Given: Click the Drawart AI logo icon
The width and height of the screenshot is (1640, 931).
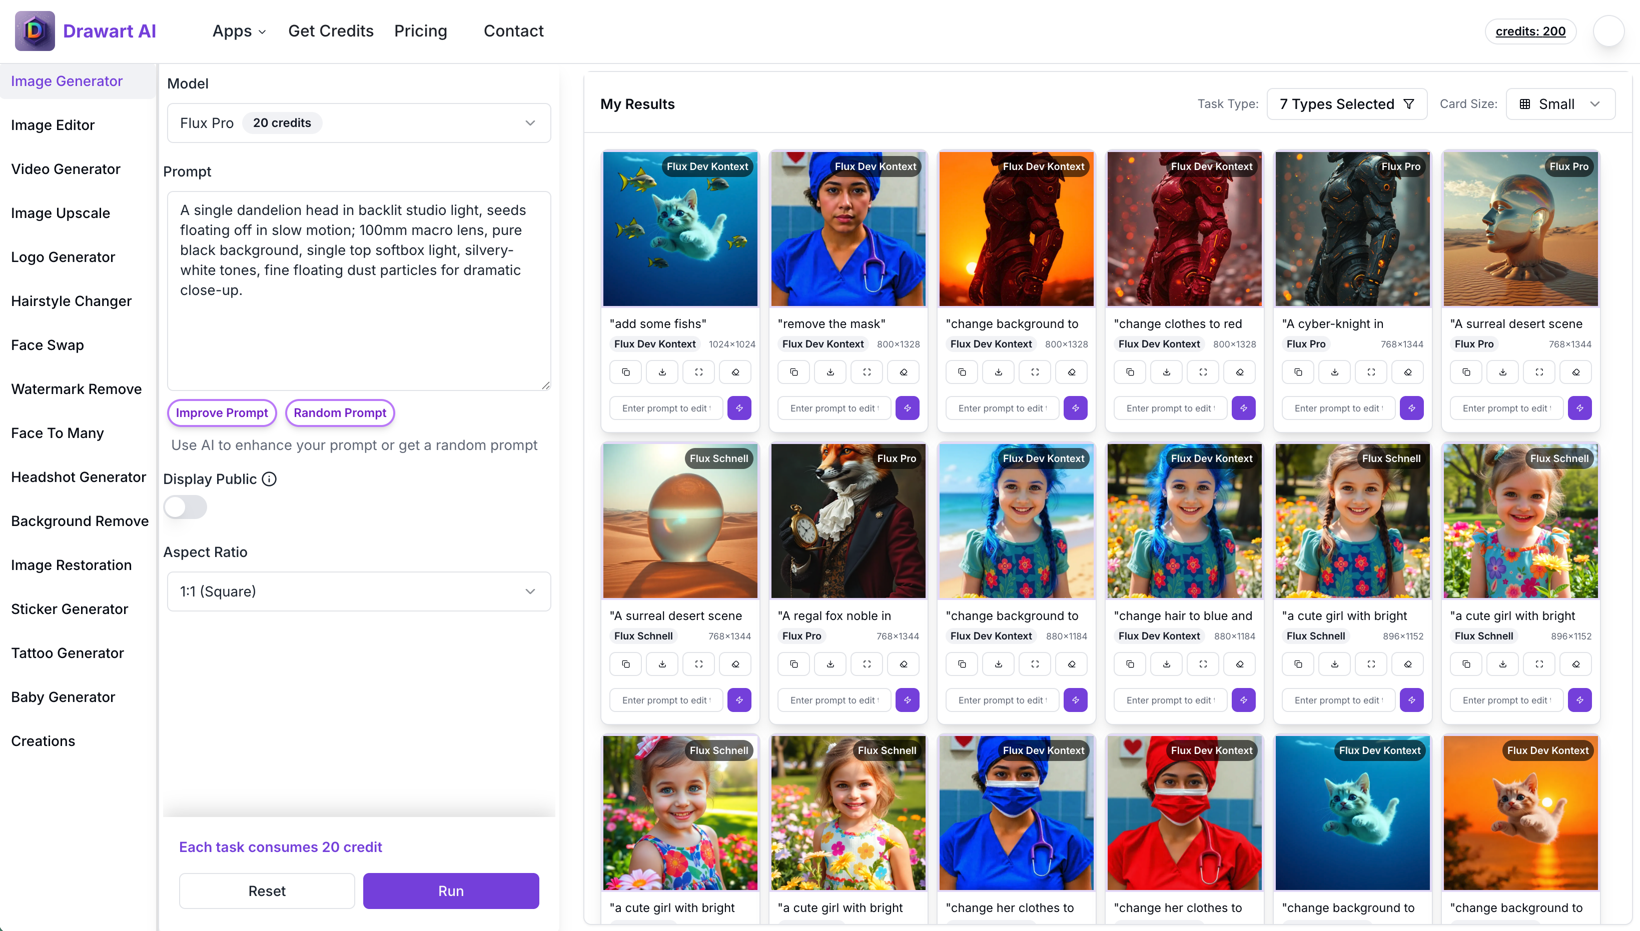Looking at the screenshot, I should [x=35, y=30].
